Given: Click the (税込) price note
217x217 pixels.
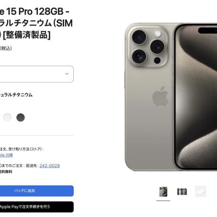Looking at the screenshot, I should point(6,48).
